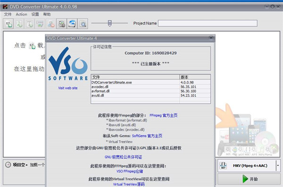Viewport: 283px width, 187px height.
Task: Open the monitor settings toolbar icon
Action: [61, 24]
